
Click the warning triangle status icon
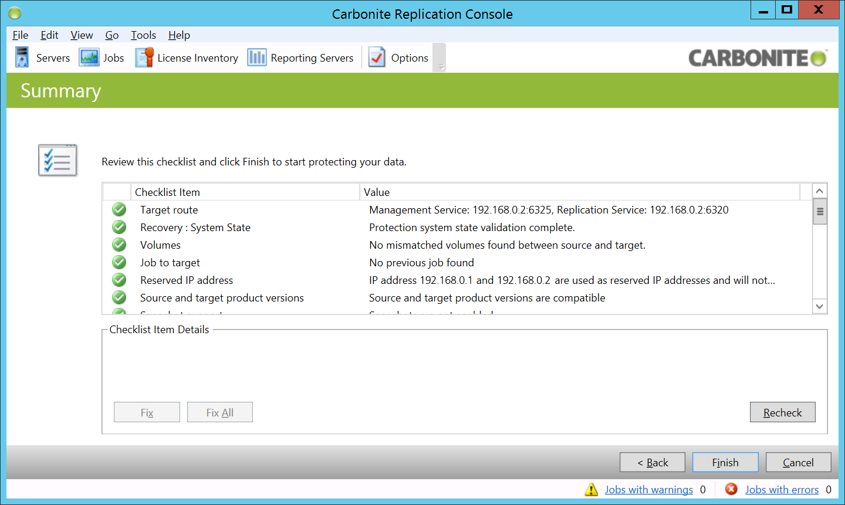tap(591, 489)
